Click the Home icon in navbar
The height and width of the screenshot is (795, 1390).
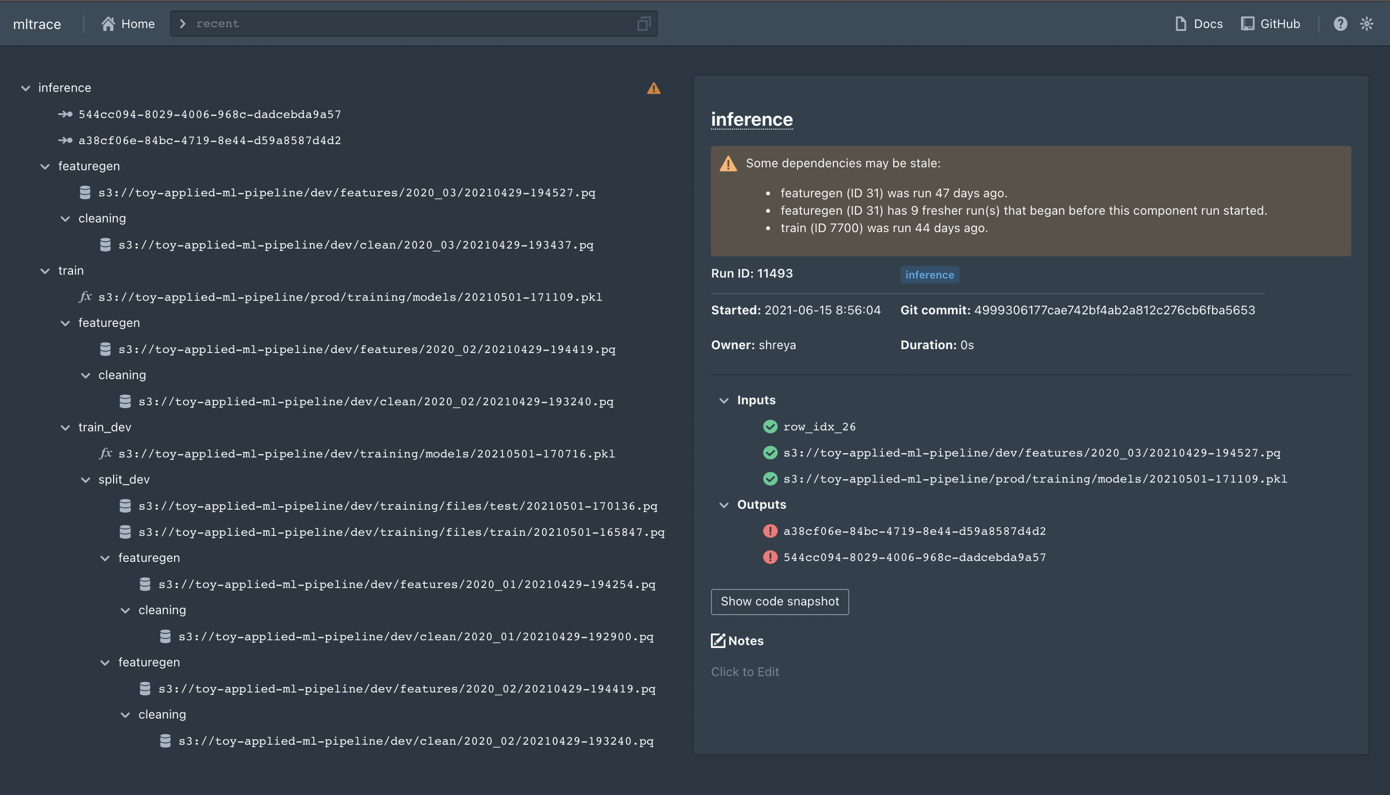108,24
